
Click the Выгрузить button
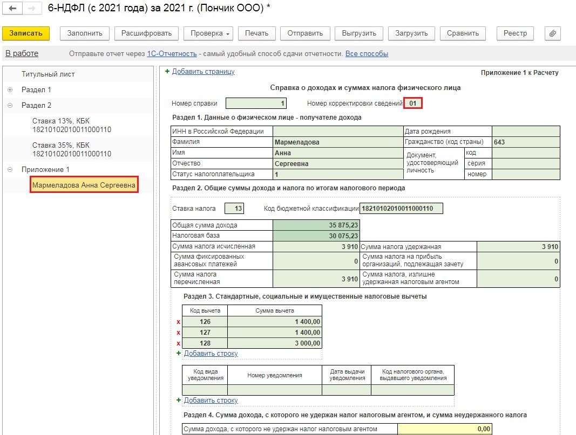point(359,33)
